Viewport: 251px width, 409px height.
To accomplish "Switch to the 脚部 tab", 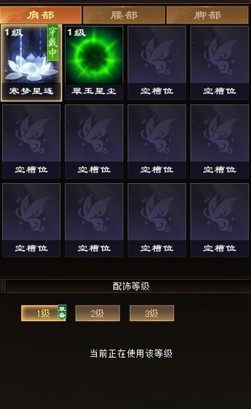I will pyautogui.click(x=207, y=15).
